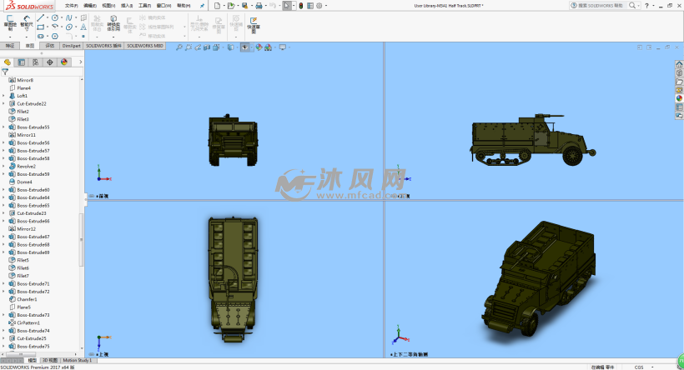Open the 3D views bottom tab
This screenshot has height=370, width=684.
click(x=50, y=360)
